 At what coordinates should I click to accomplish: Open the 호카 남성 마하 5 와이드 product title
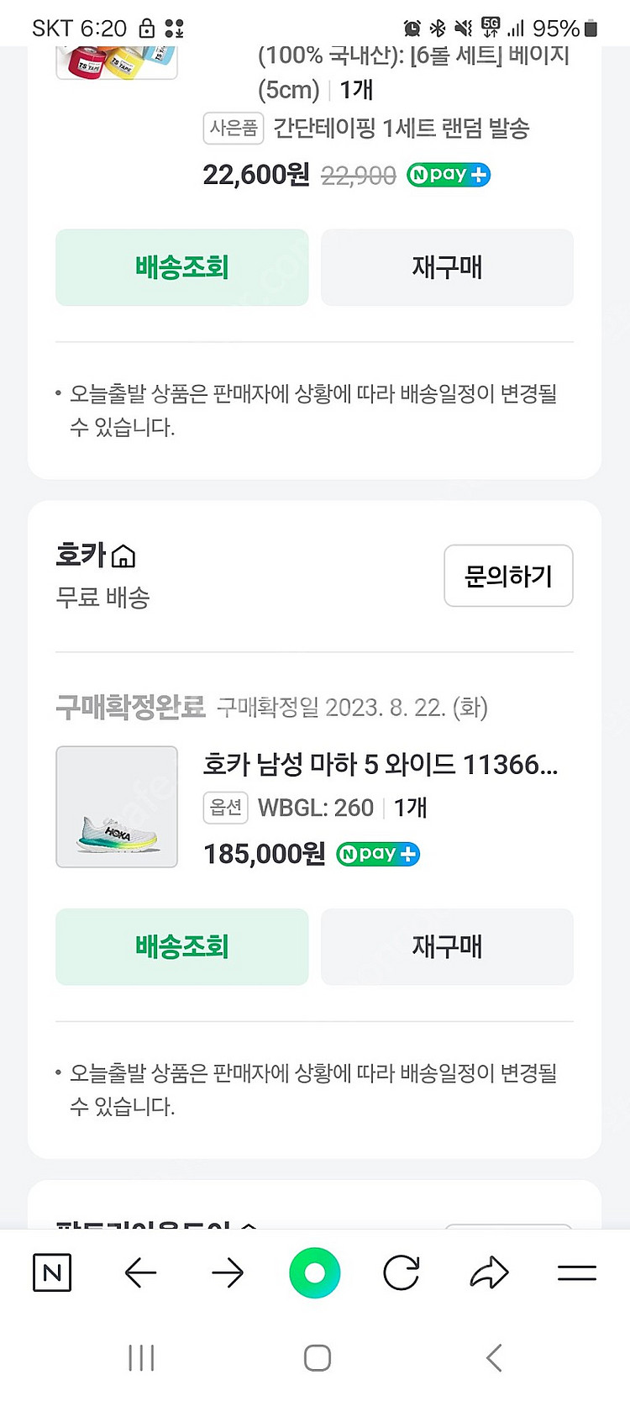point(380,765)
